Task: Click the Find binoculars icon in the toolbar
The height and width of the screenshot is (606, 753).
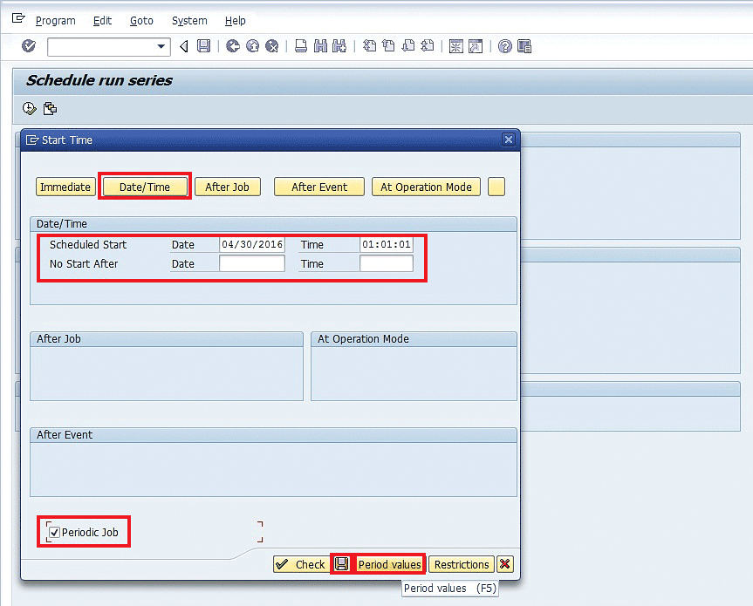Action: [x=319, y=46]
